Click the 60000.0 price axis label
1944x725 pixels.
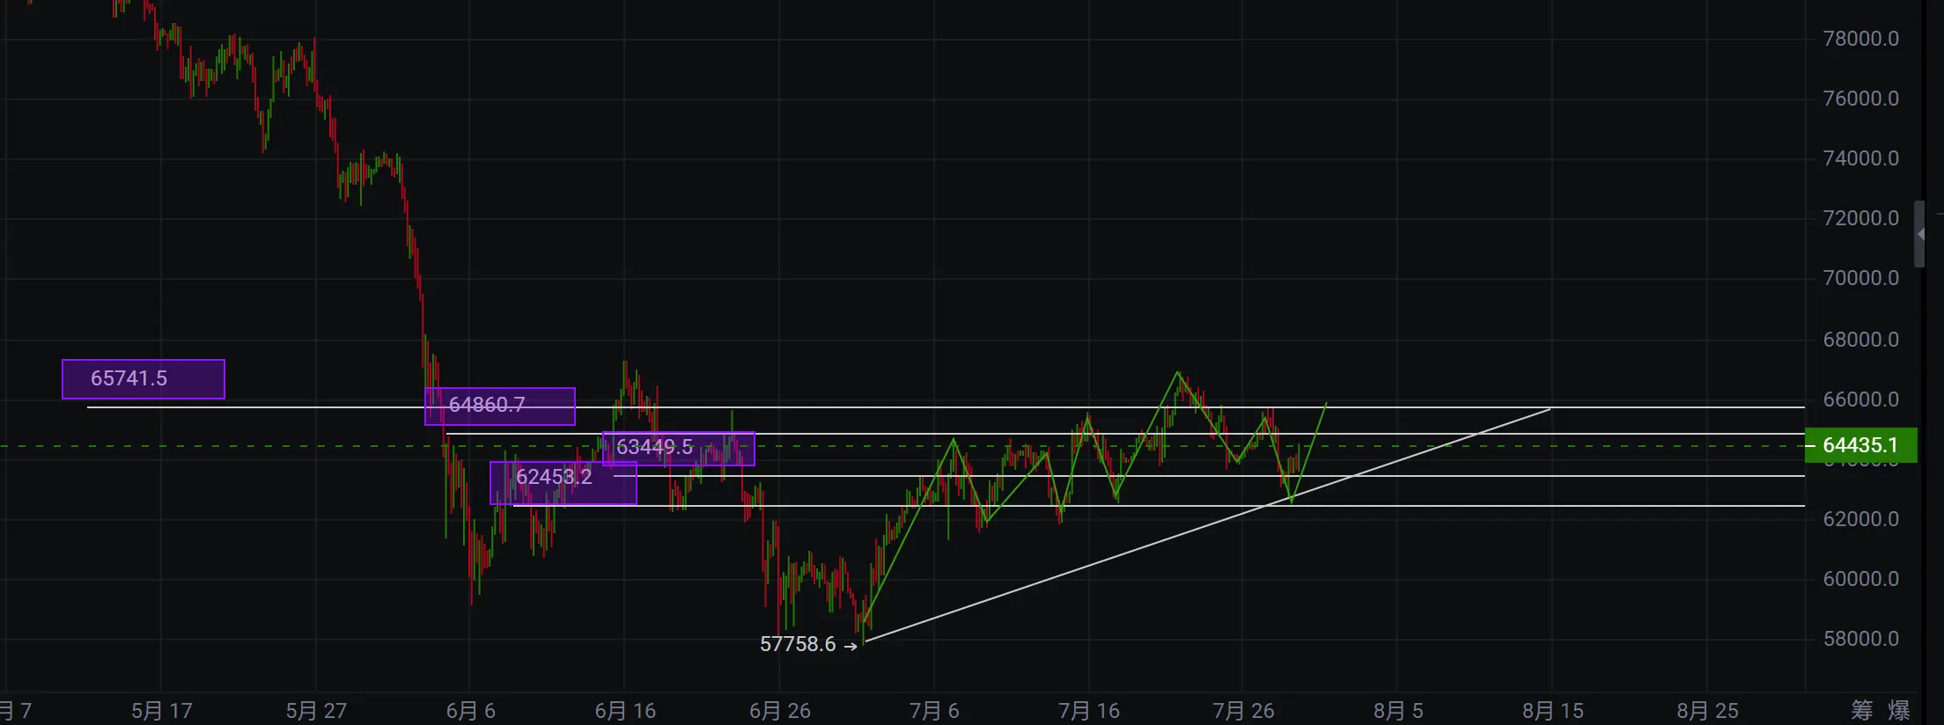coord(1860,579)
